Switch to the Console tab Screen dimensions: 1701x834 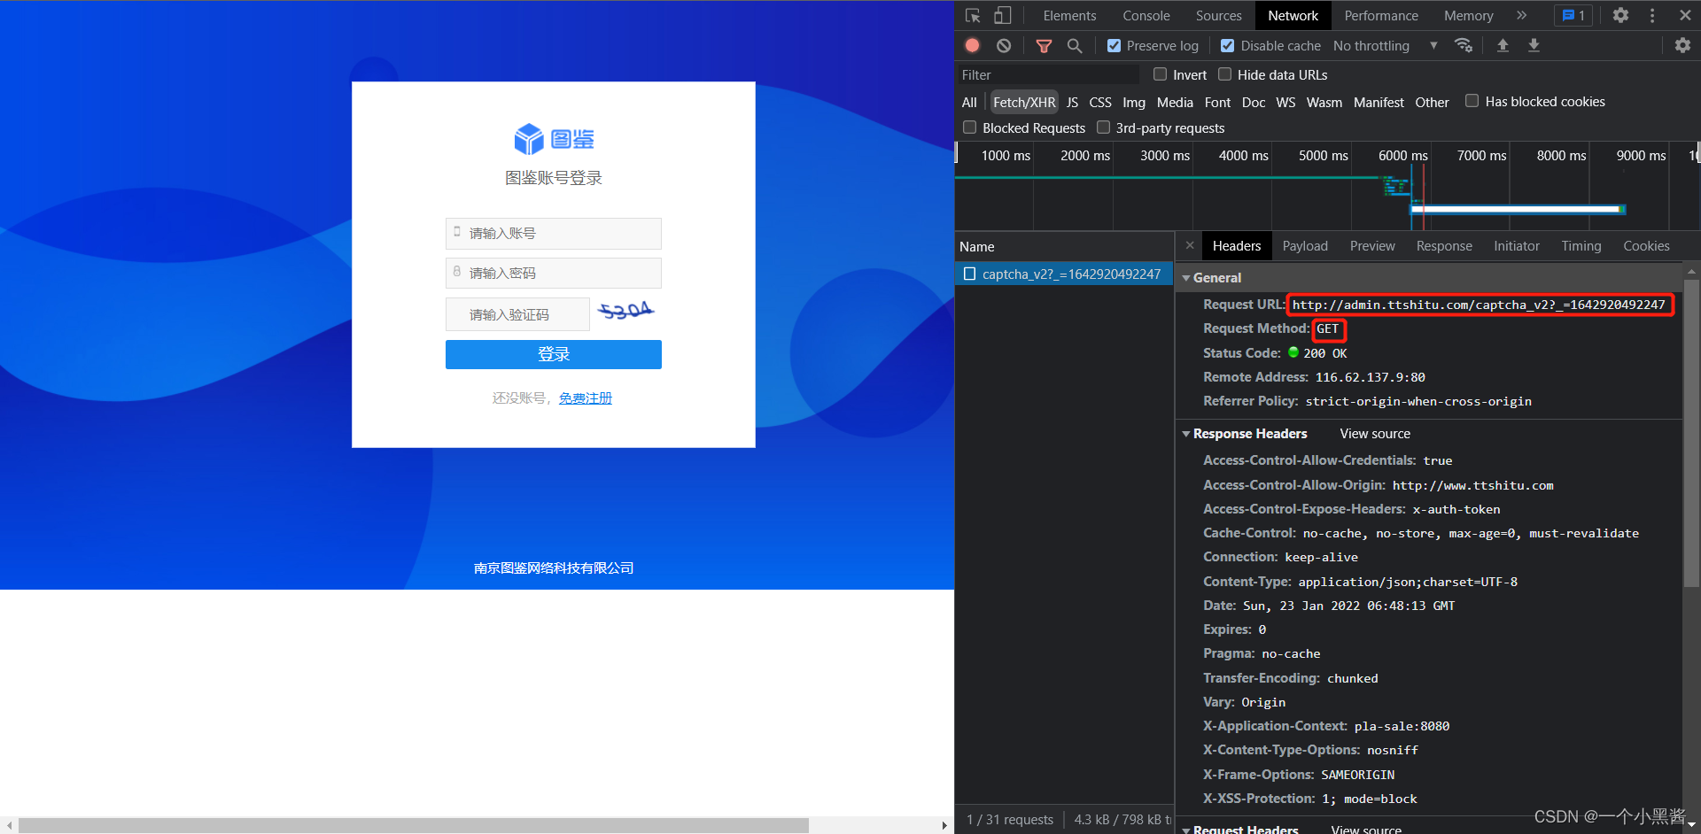[1146, 15]
